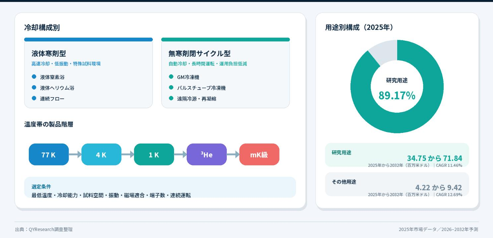Image resolution: width=493 pixels, height=238 pixels.
Task: Click the teal bullet beside GM冷凍機
Action: (x=171, y=77)
